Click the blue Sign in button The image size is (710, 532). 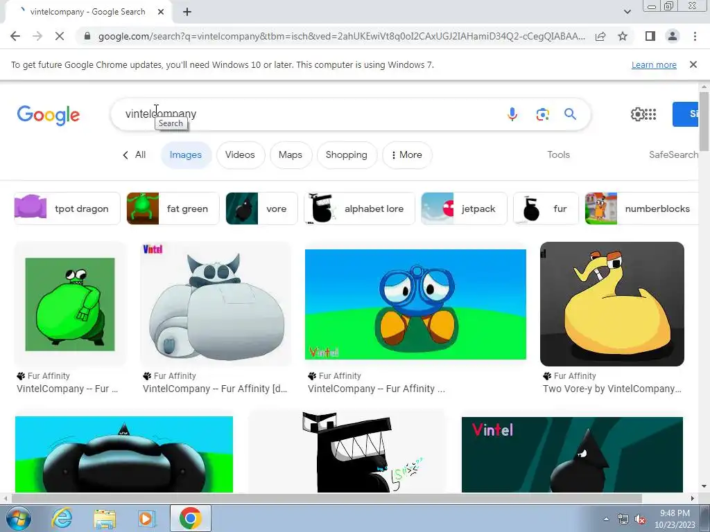686,114
